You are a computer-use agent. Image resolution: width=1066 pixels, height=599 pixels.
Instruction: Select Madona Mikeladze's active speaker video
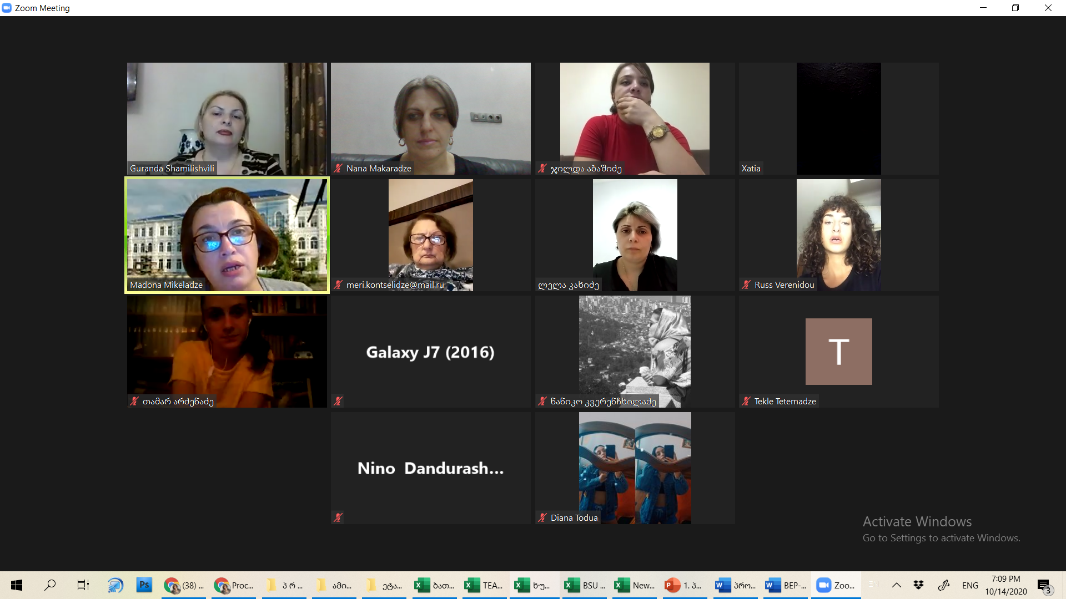point(227,235)
